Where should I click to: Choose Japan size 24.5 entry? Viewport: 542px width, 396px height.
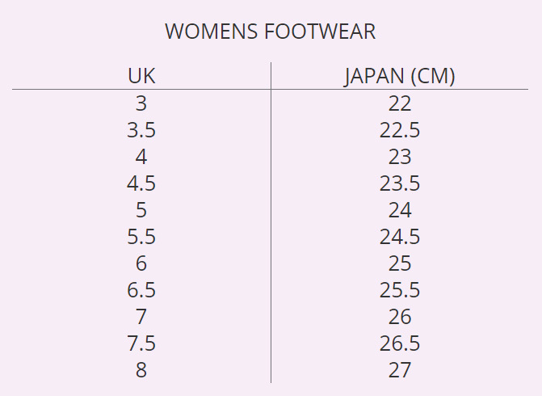click(x=400, y=237)
